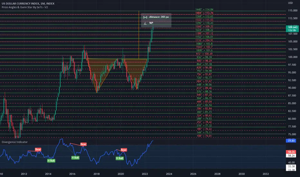This screenshot has width=300, height=177.
Task: Click the angle icon beside the 90° reading
Action: [x=145, y=23]
